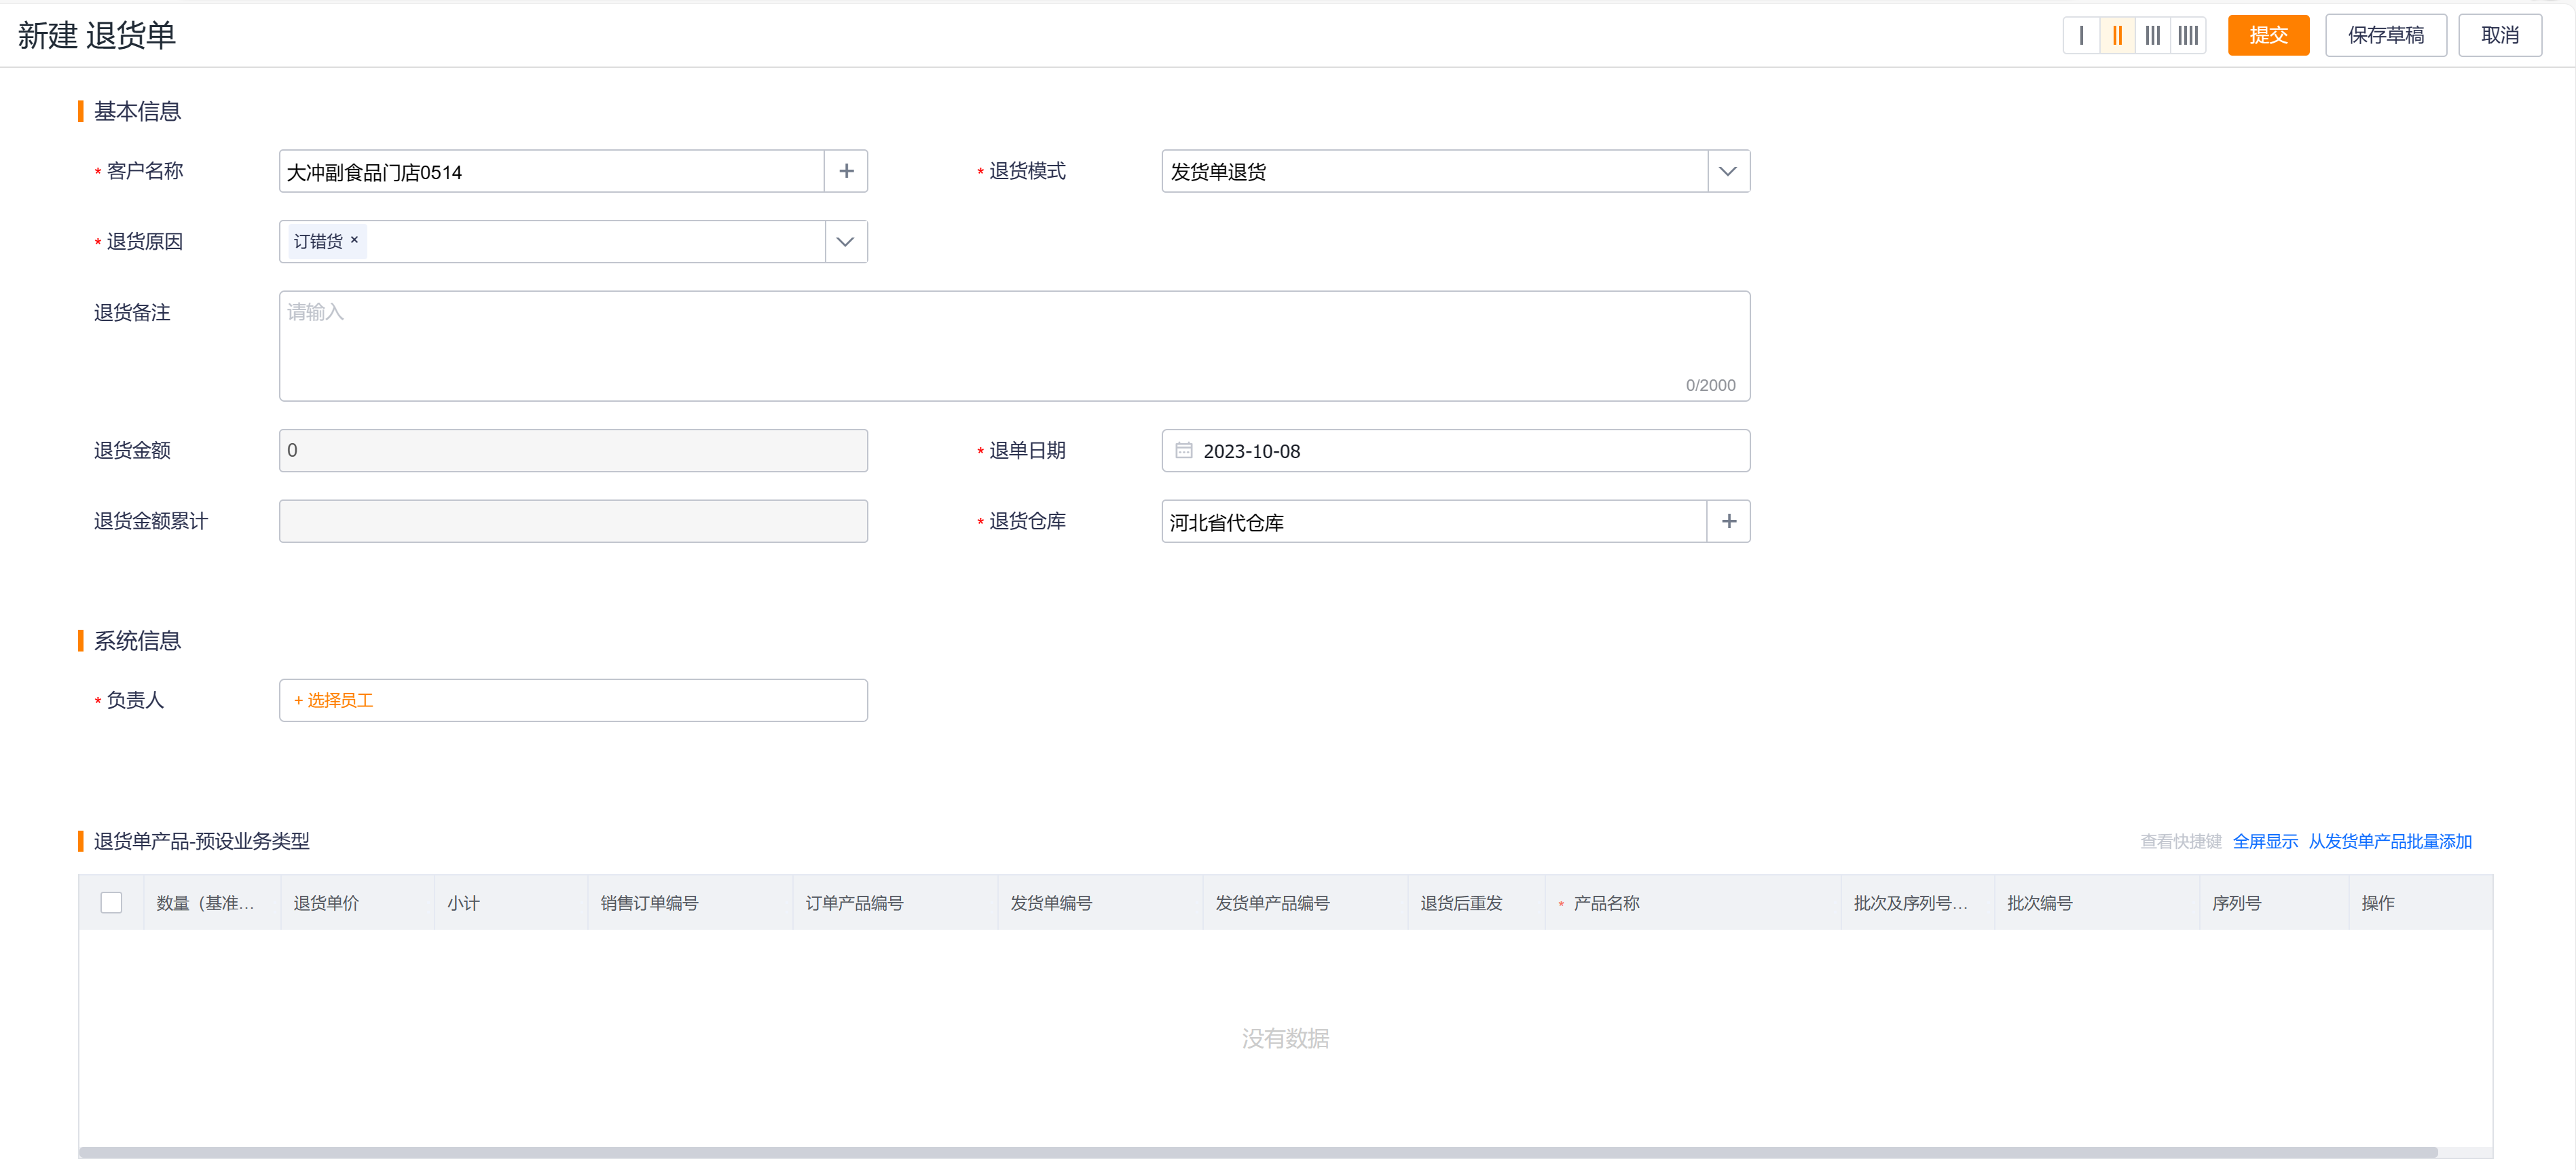Click the 保存草稿 button
The height and width of the screenshot is (1170, 2576).
(x=2385, y=36)
